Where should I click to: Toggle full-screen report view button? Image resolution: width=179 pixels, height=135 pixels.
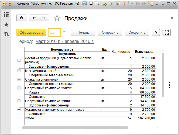[x=167, y=32]
